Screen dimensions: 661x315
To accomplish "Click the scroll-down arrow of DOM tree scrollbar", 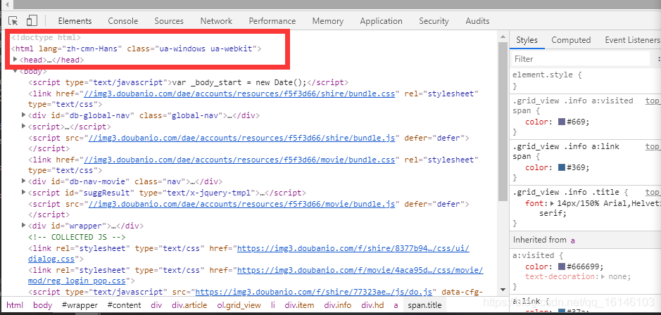I will [502, 290].
